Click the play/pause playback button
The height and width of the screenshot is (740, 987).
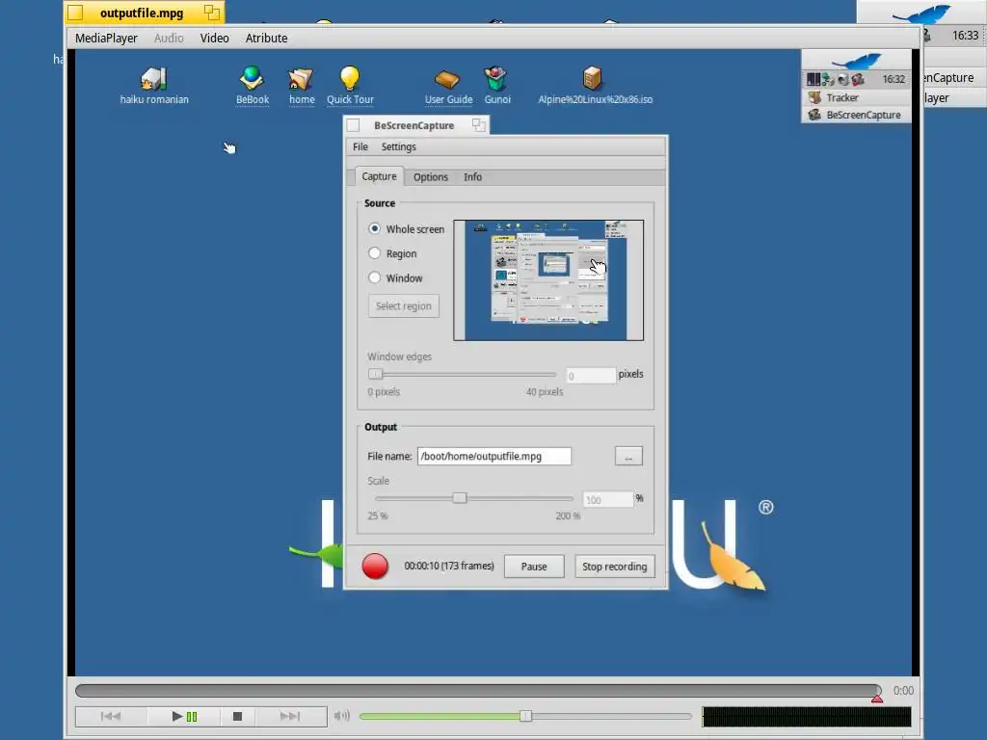[184, 716]
